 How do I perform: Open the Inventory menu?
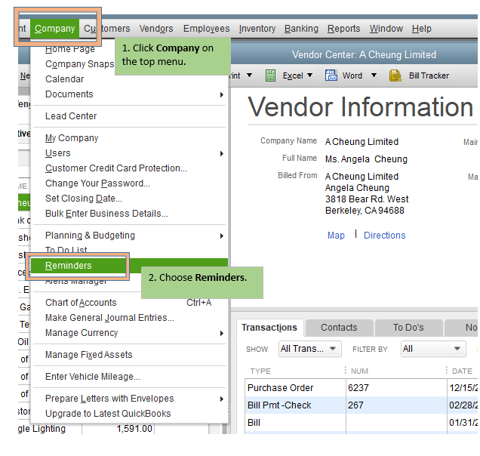(x=257, y=29)
